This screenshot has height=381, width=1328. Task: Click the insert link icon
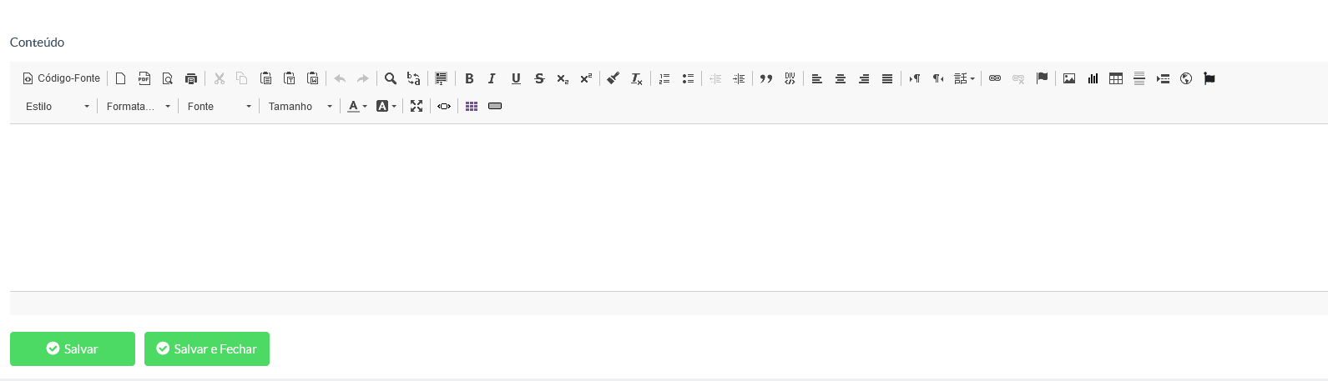tap(995, 78)
